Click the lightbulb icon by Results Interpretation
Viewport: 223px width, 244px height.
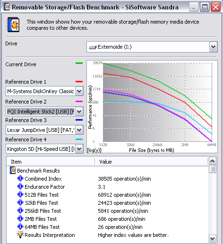point(20,235)
